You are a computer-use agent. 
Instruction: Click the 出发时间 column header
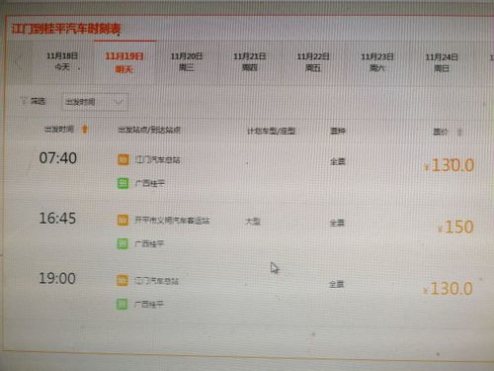(x=59, y=129)
